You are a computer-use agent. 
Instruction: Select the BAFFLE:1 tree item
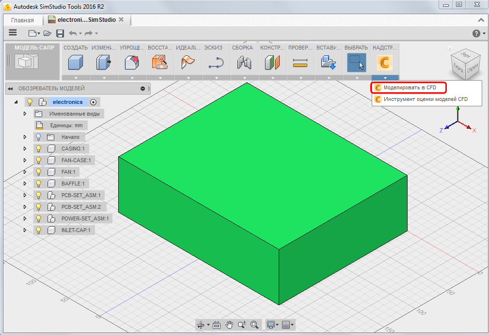(73, 184)
